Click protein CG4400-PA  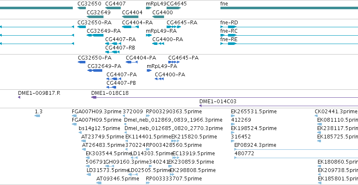(159, 79)
